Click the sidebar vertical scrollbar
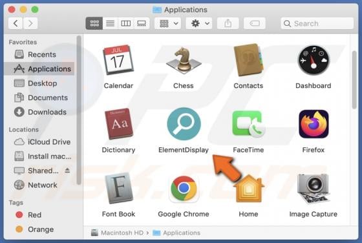 pos(79,110)
